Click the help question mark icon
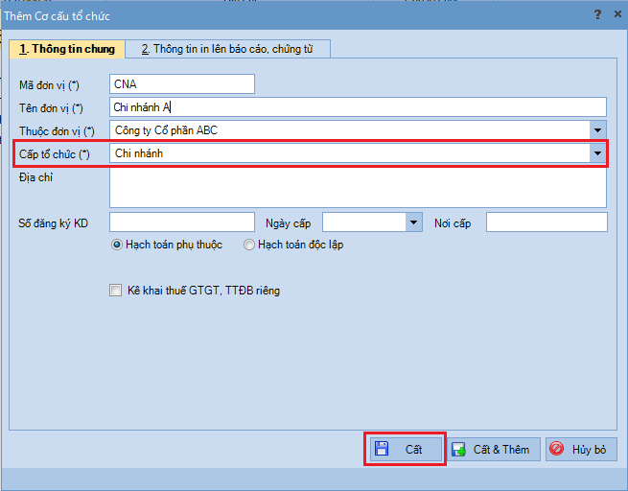Screen dimensions: 628x491 (597, 14)
